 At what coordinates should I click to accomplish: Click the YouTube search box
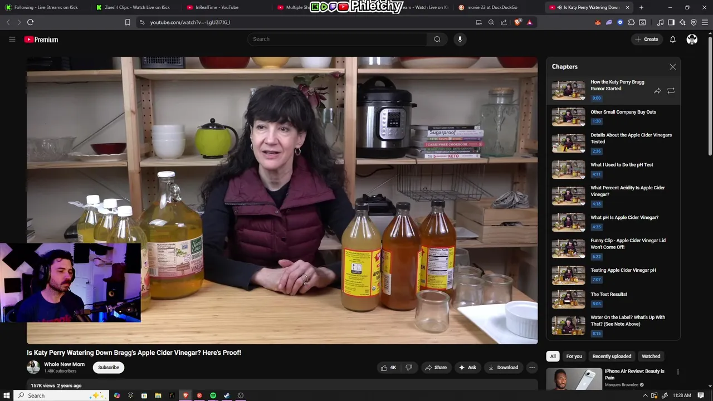(338, 39)
